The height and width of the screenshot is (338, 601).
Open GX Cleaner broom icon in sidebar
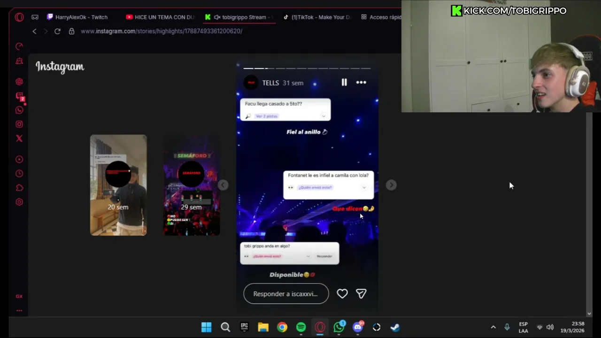tap(19, 61)
